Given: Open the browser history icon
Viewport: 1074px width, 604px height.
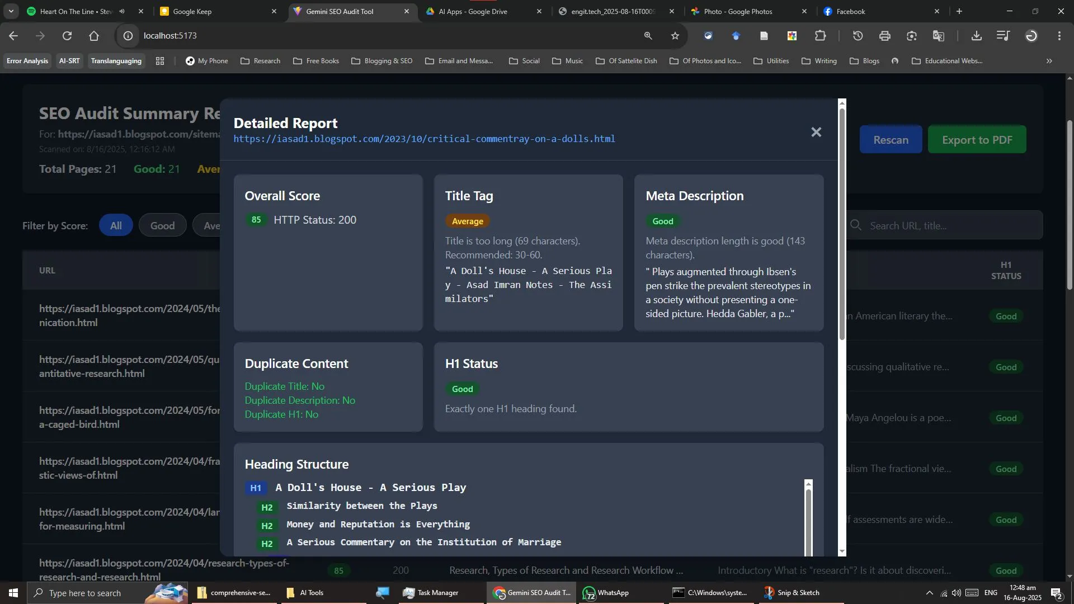Looking at the screenshot, I should point(858,36).
